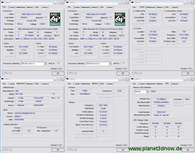Click BIOS brand American Megatrends Inc.
The image size is (195, 153).
coord(37,113)
